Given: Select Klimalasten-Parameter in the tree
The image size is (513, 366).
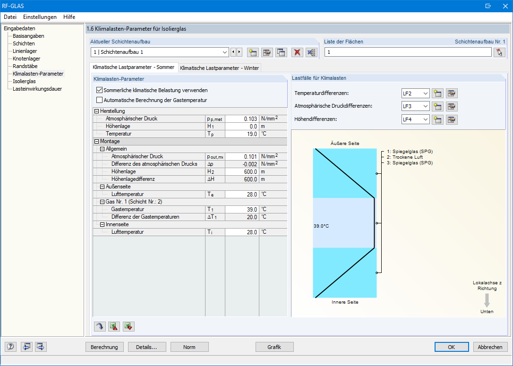Looking at the screenshot, I should tap(38, 74).
